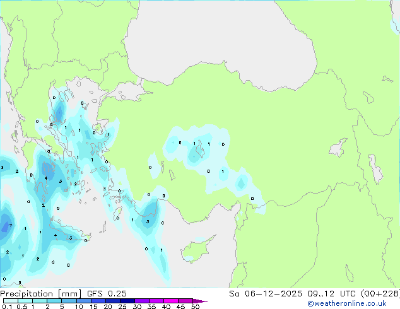
Task: Click the 20–25 mm dark blue swatch
Action: coord(113,301)
